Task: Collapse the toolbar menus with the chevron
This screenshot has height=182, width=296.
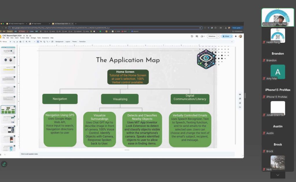Action: [232, 42]
